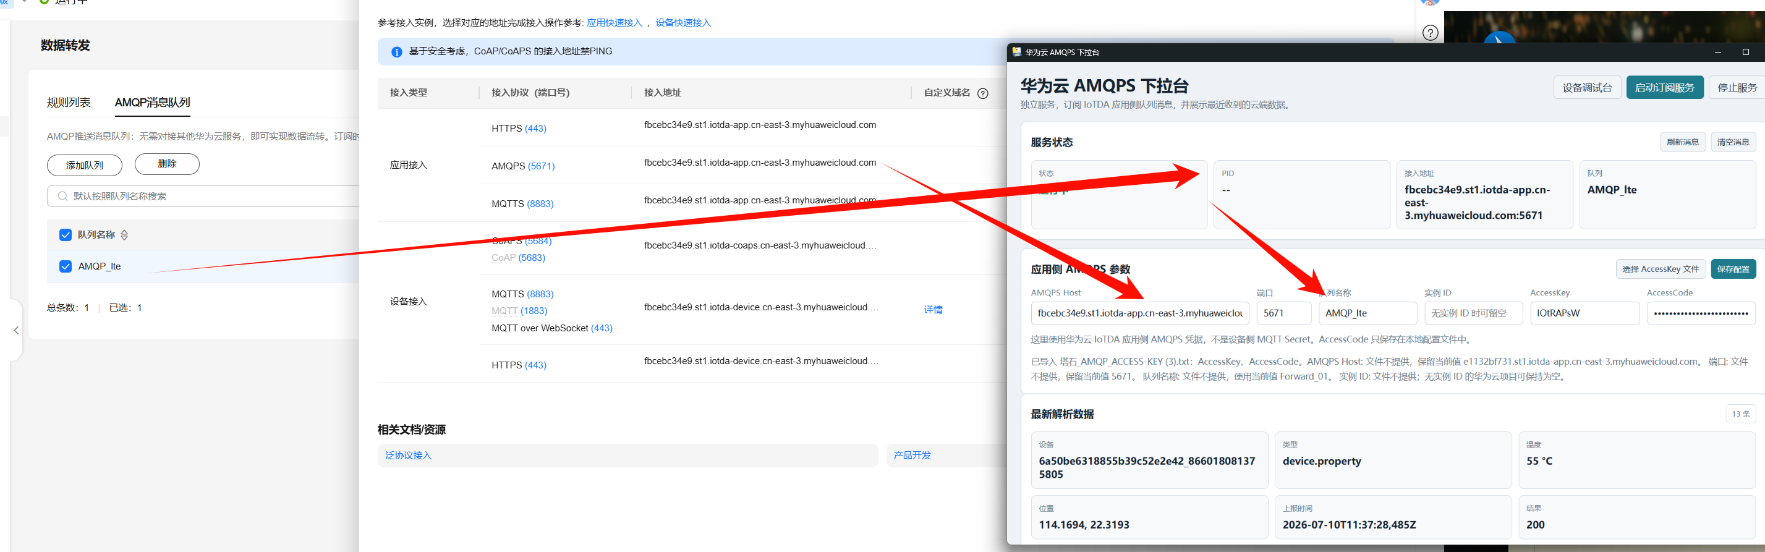Click the PID card value

1226,190
